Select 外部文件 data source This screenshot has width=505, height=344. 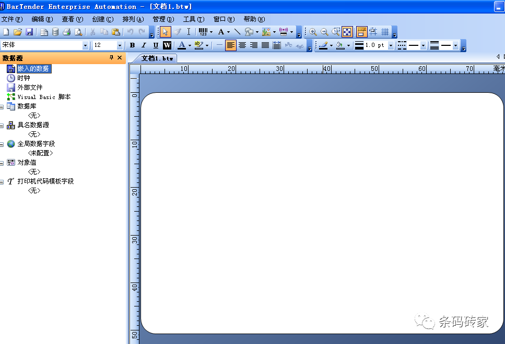click(30, 88)
